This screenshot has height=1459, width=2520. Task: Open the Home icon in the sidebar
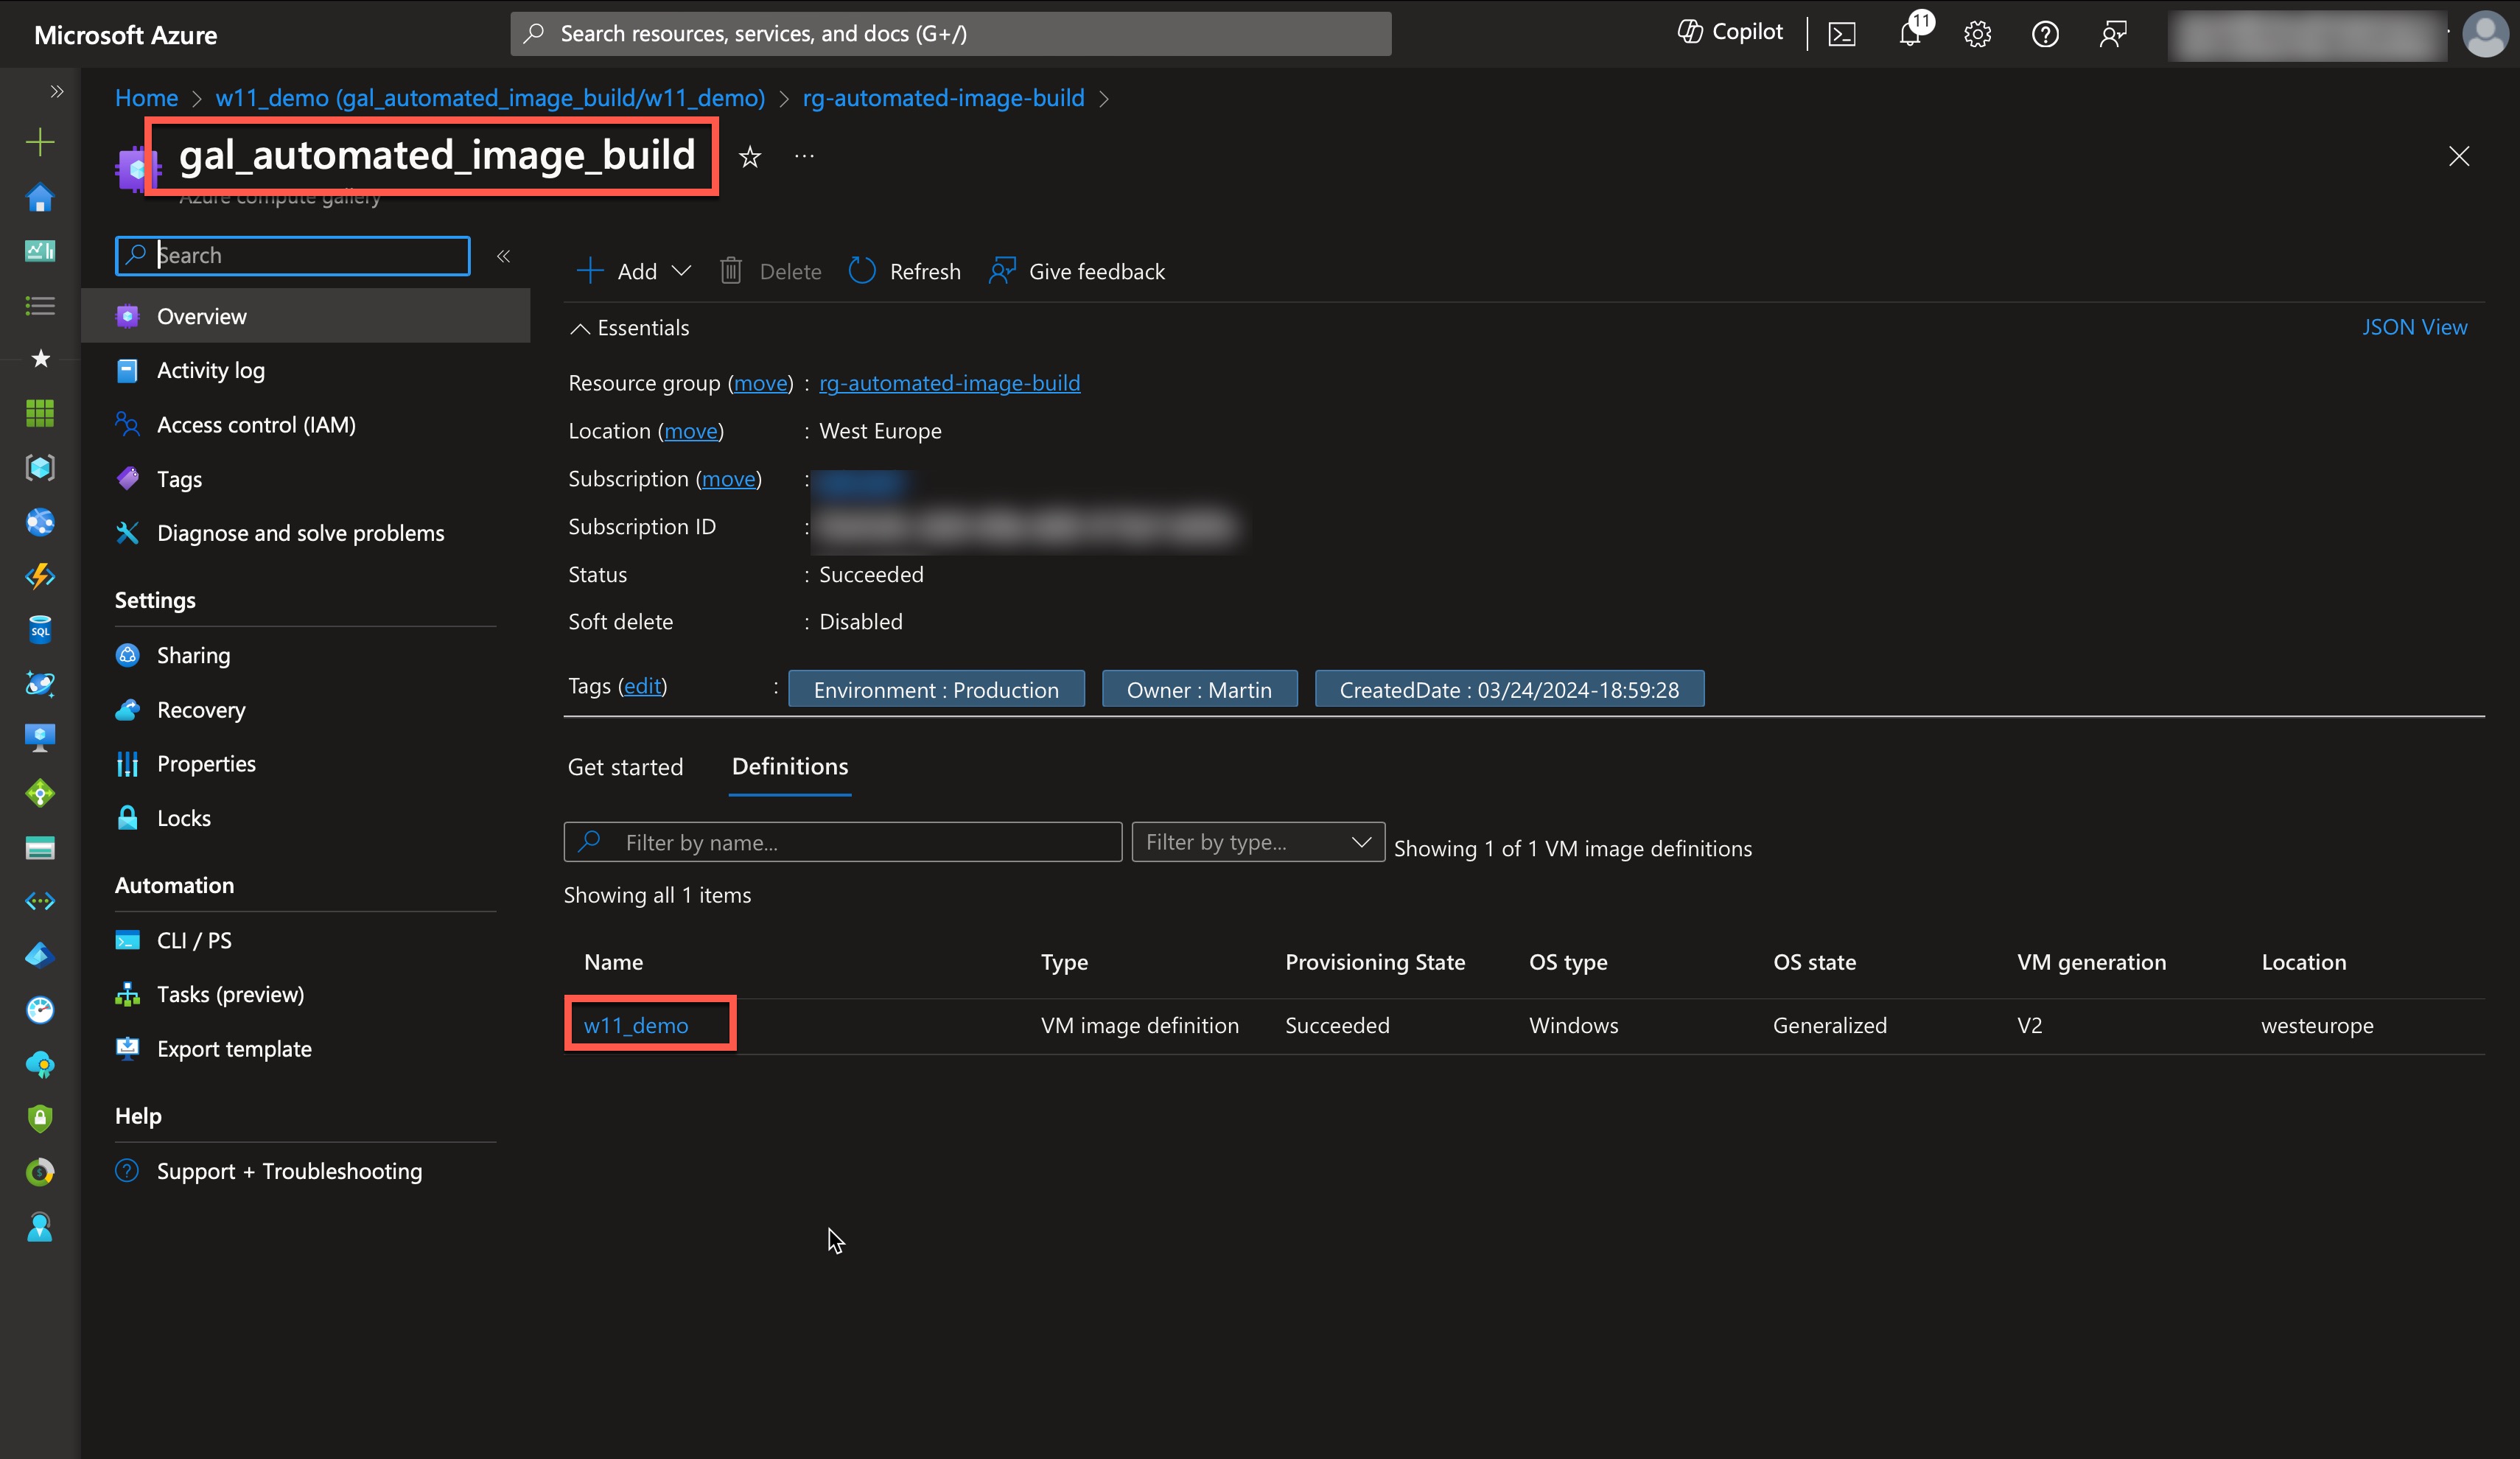coord(40,197)
